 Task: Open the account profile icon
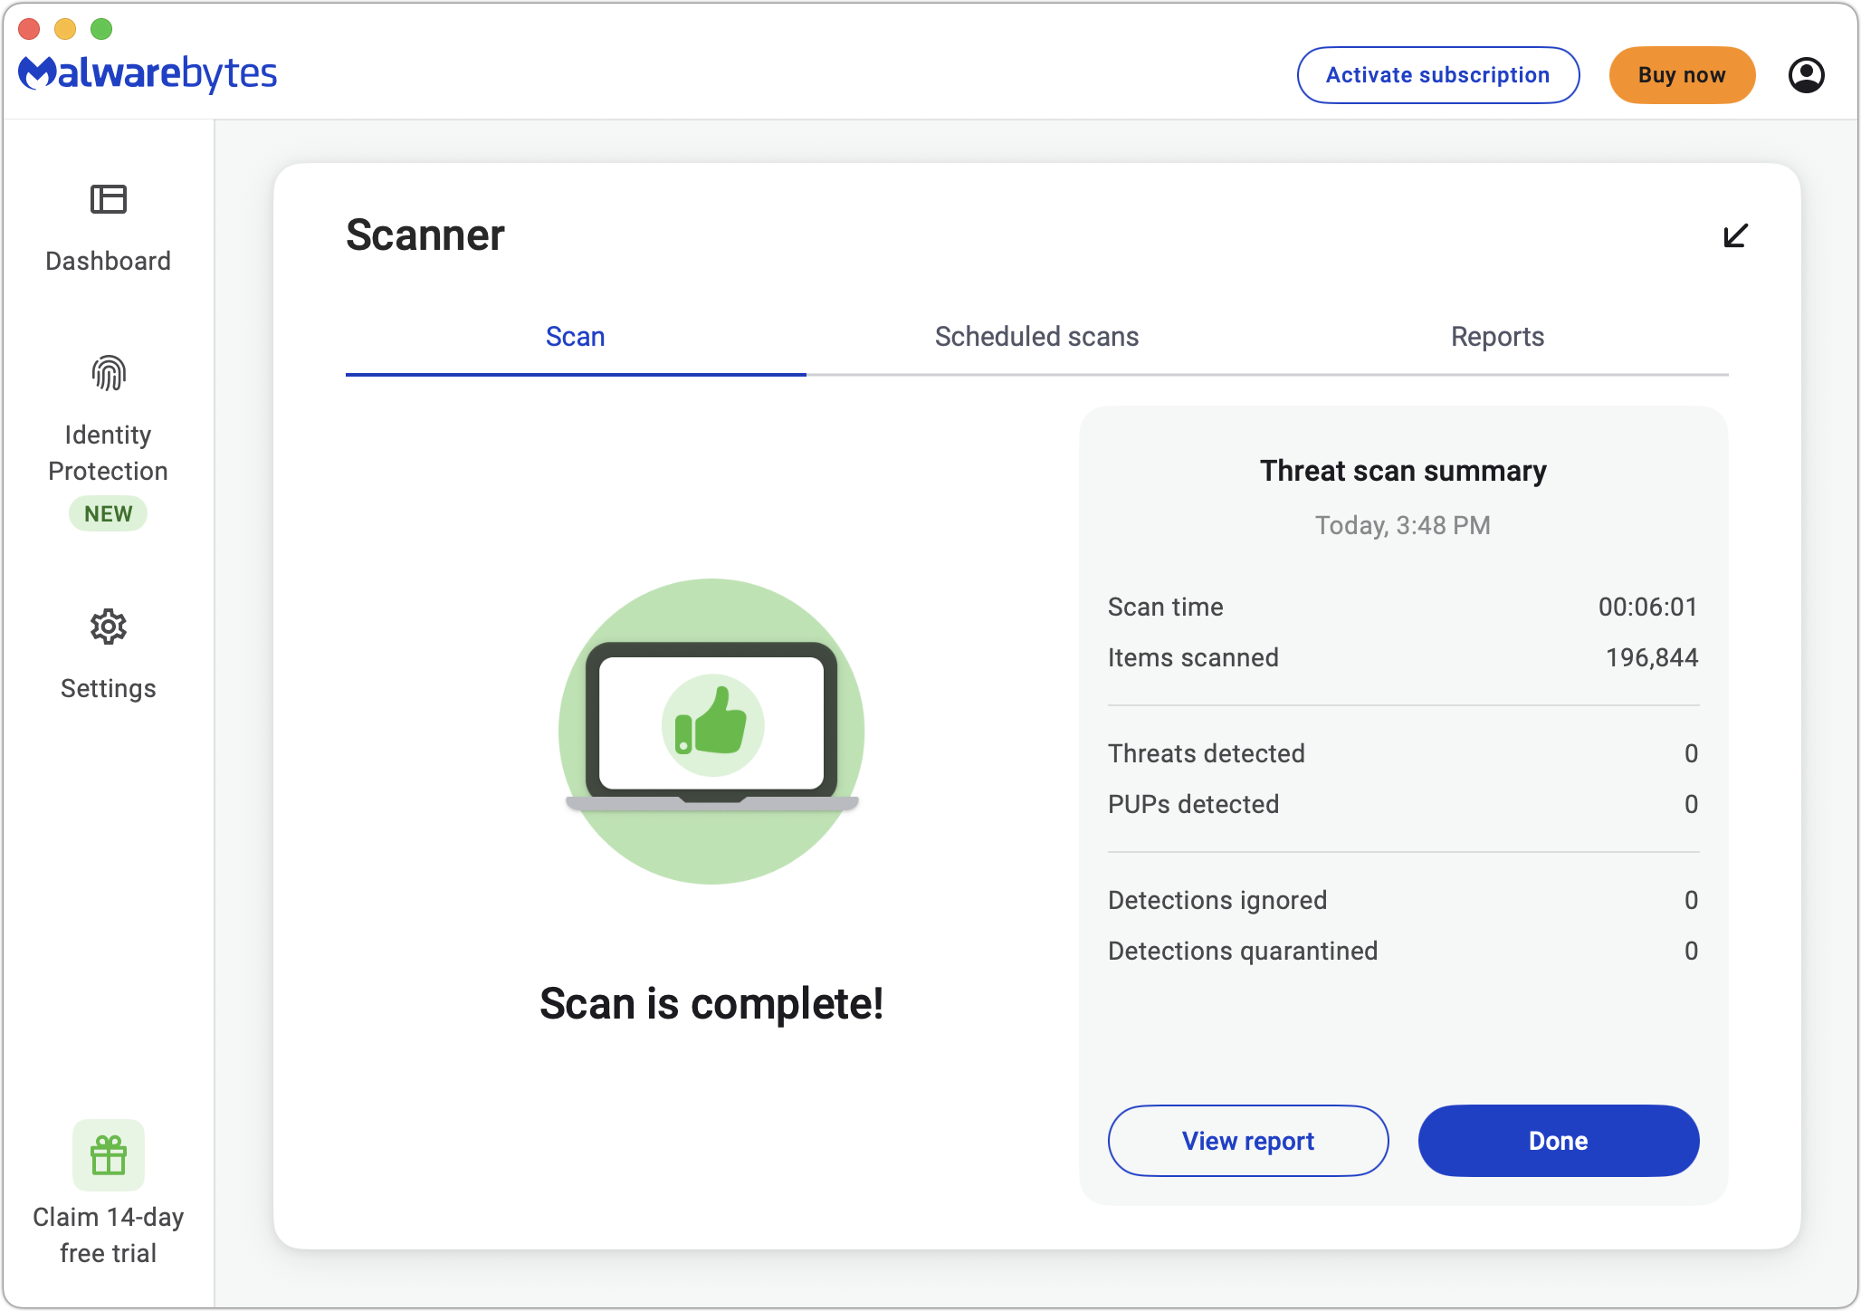pos(1807,74)
